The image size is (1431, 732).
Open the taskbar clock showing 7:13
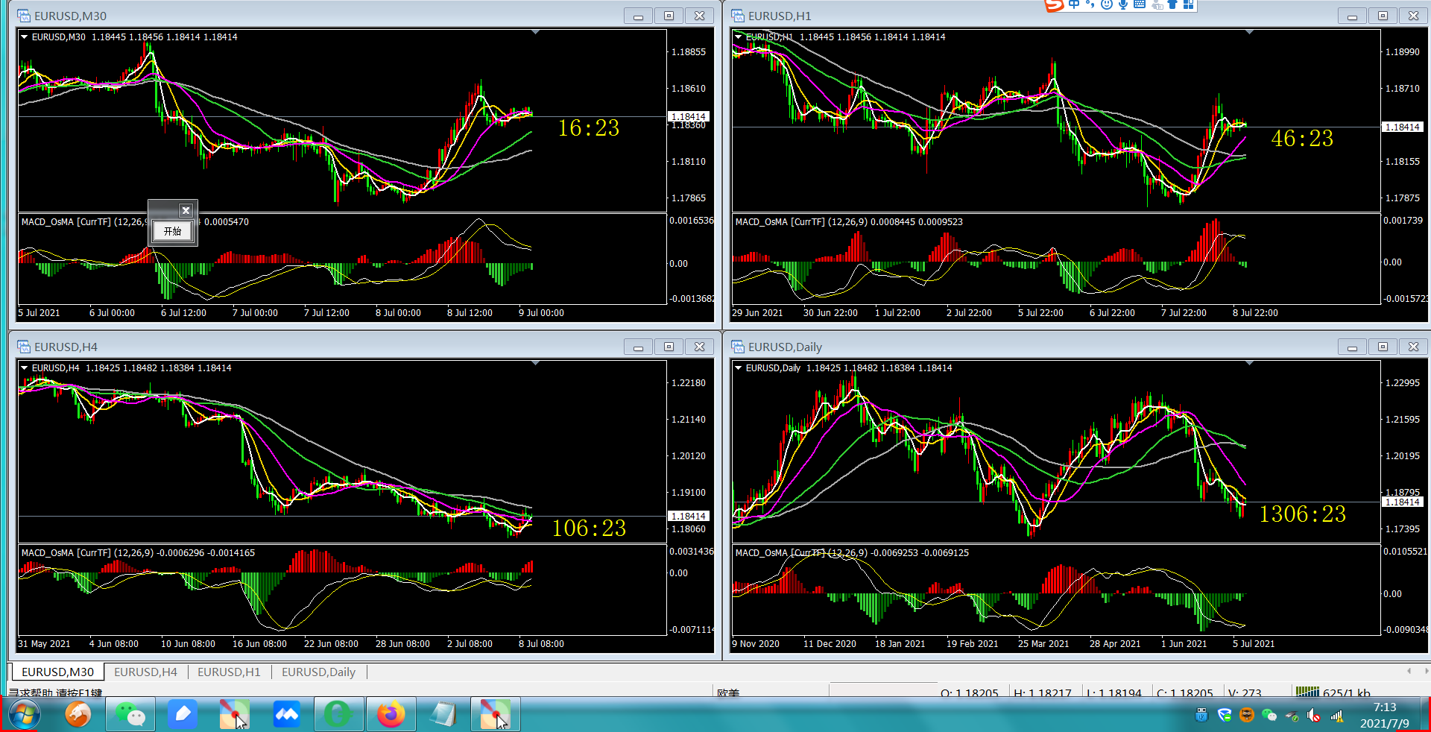click(1384, 715)
